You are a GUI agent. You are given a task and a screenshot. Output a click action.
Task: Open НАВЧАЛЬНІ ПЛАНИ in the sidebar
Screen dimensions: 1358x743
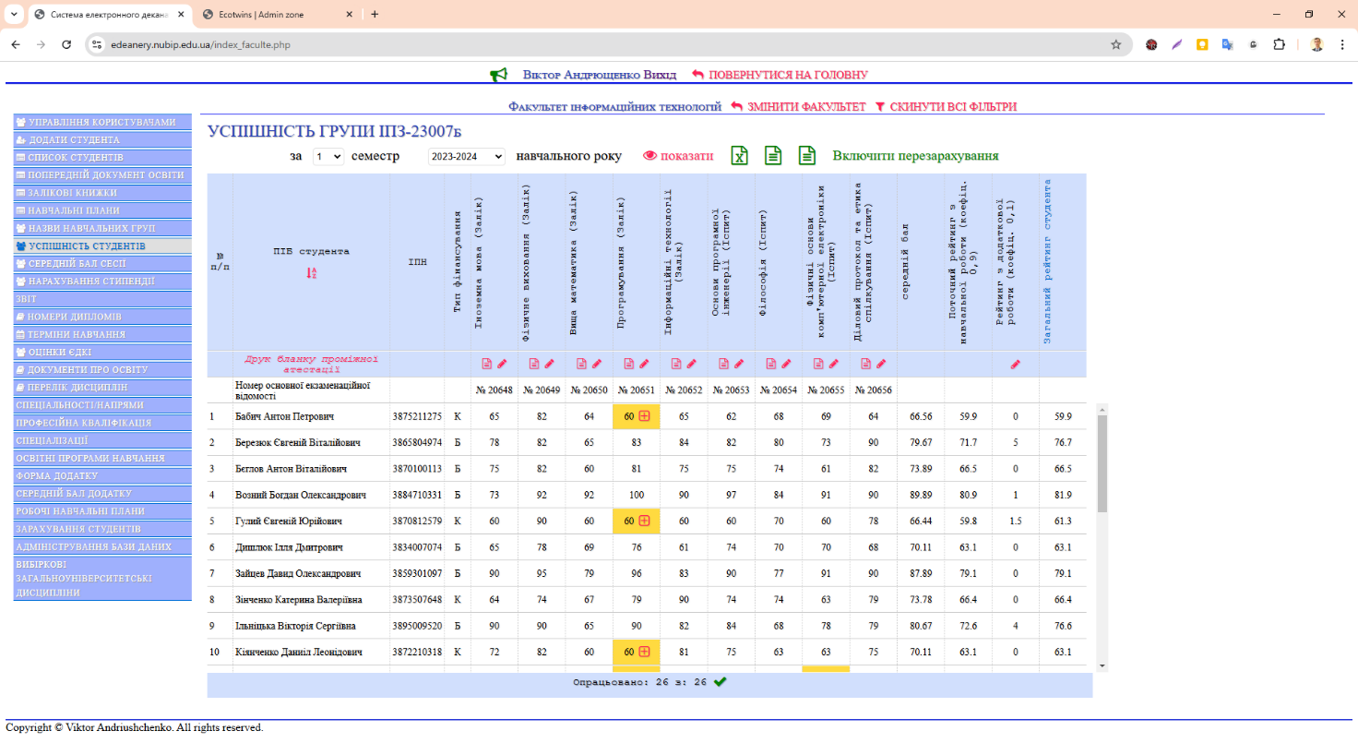tap(102, 210)
